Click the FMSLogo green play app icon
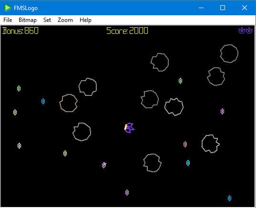Screen dimensions: 256x208 point(7,8)
